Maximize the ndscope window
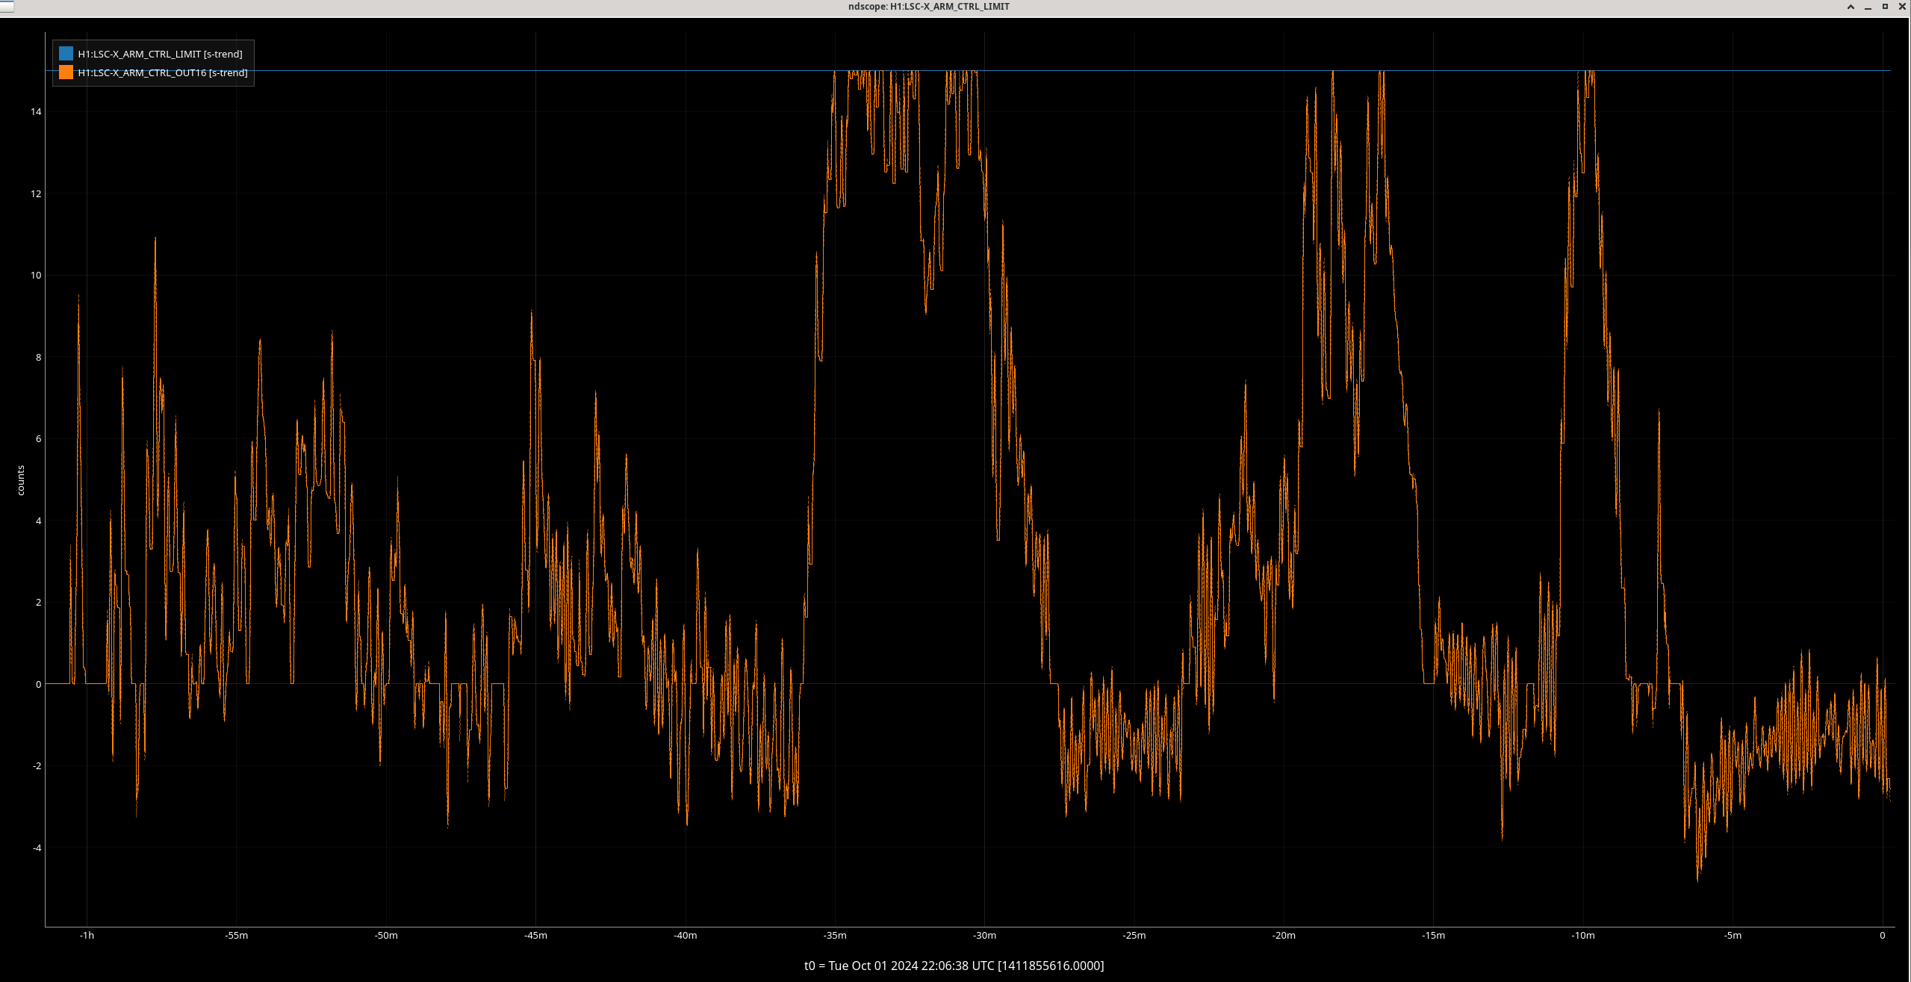This screenshot has width=1911, height=982. click(1885, 7)
